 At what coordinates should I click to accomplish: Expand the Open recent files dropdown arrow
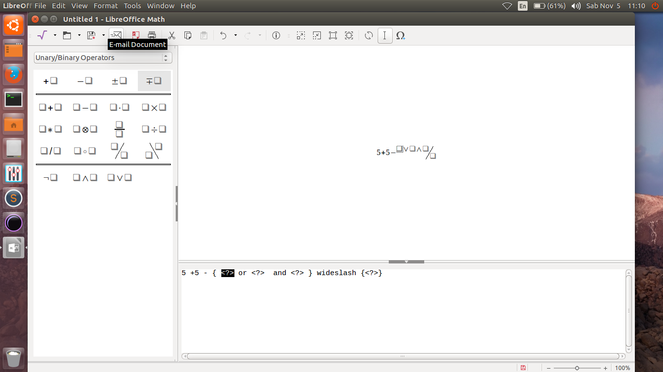click(79, 35)
